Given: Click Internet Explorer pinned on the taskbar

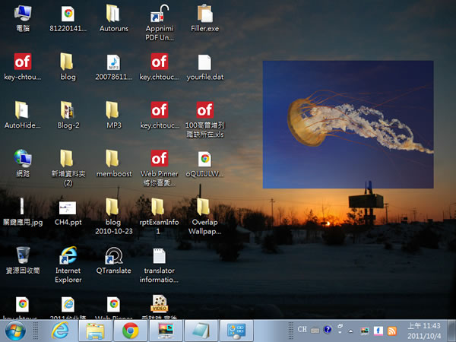Looking at the screenshot, I should [60, 331].
